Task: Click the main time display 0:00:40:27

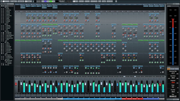Action: coord(61,1)
